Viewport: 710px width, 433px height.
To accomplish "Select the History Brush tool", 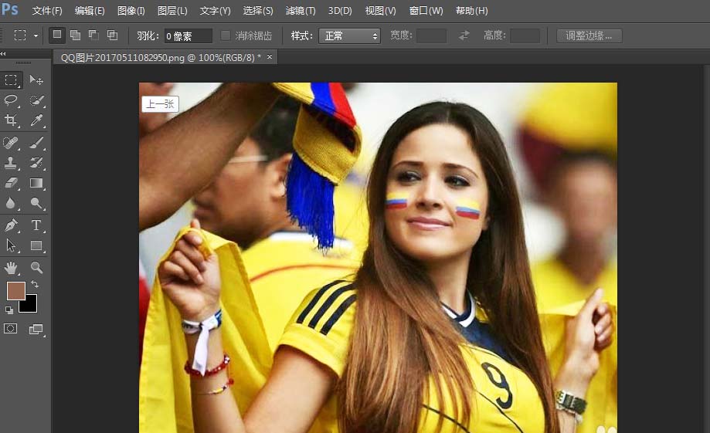I will (x=36, y=163).
